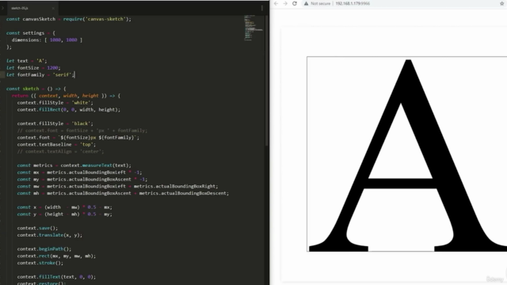Viewport: 507px width, 285px height.
Task: Click the line "let fontFamily = 'serif';"
Action: click(40, 74)
